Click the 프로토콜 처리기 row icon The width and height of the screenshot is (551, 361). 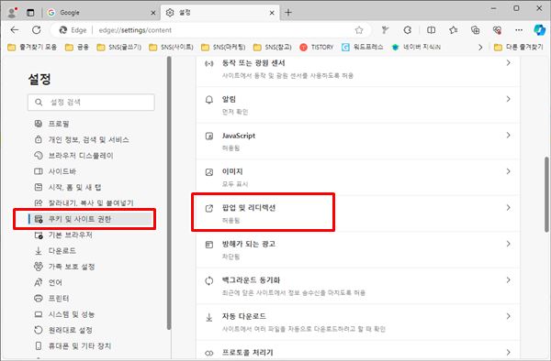click(209, 353)
